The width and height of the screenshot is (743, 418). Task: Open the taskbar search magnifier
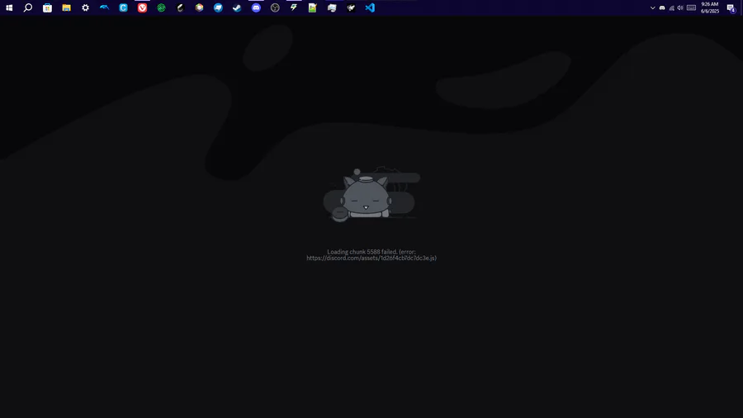(x=28, y=7)
